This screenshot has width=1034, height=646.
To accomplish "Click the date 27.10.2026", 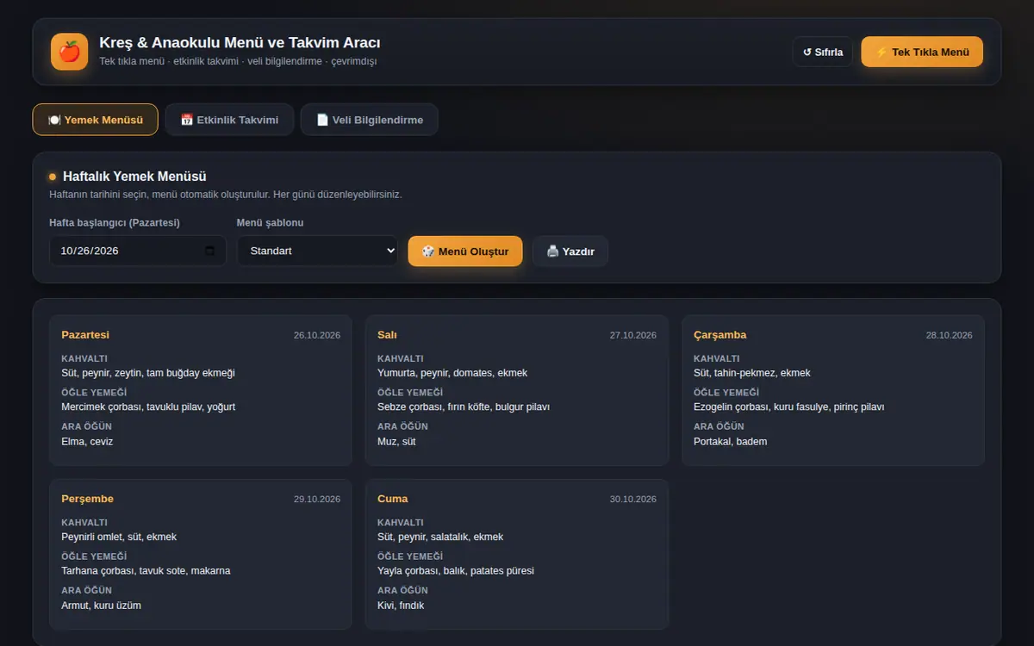I will 633,335.
